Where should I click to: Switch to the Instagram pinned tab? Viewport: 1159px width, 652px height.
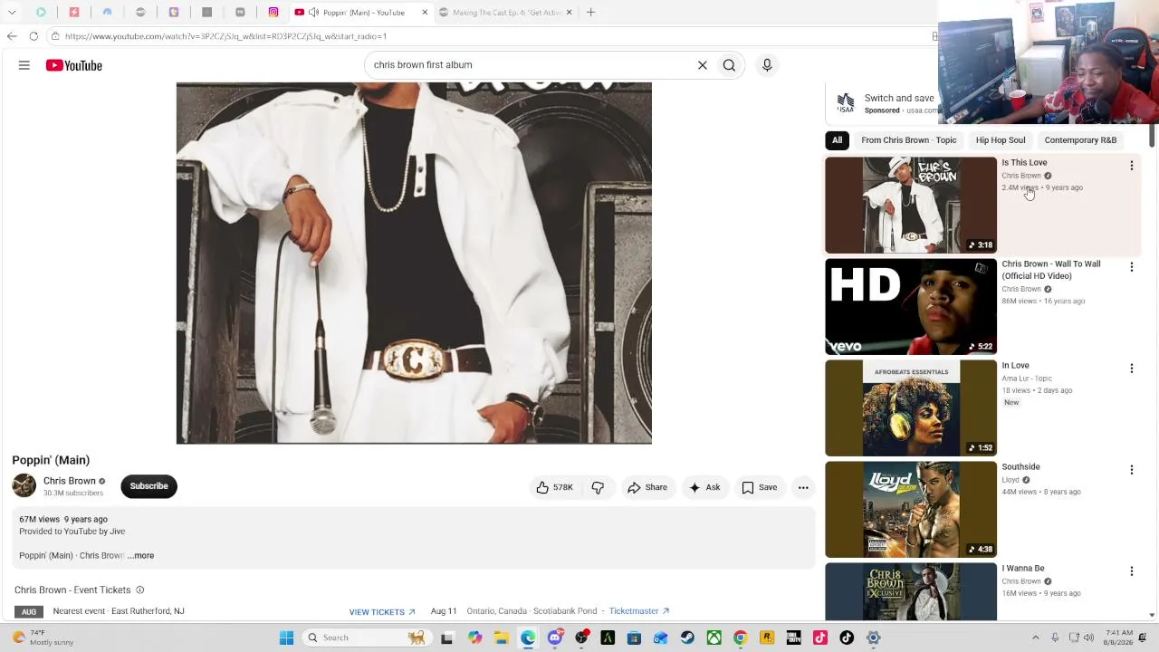(273, 13)
